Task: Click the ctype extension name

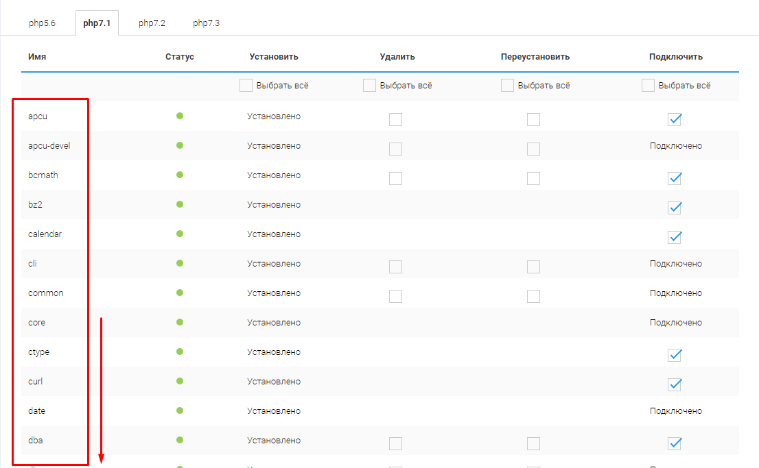Action: 38,352
